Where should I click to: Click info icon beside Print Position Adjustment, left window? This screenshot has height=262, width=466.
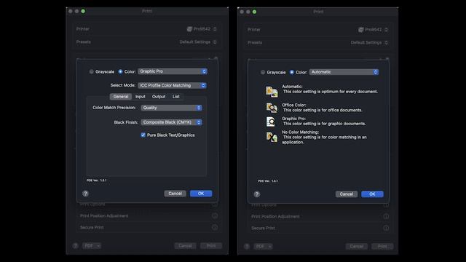(x=215, y=215)
